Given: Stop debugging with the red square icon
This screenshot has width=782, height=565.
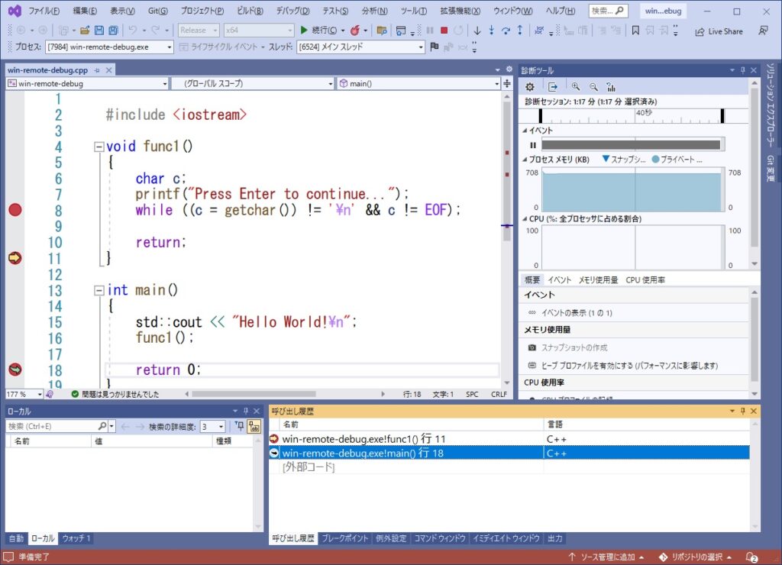Looking at the screenshot, I should 444,31.
